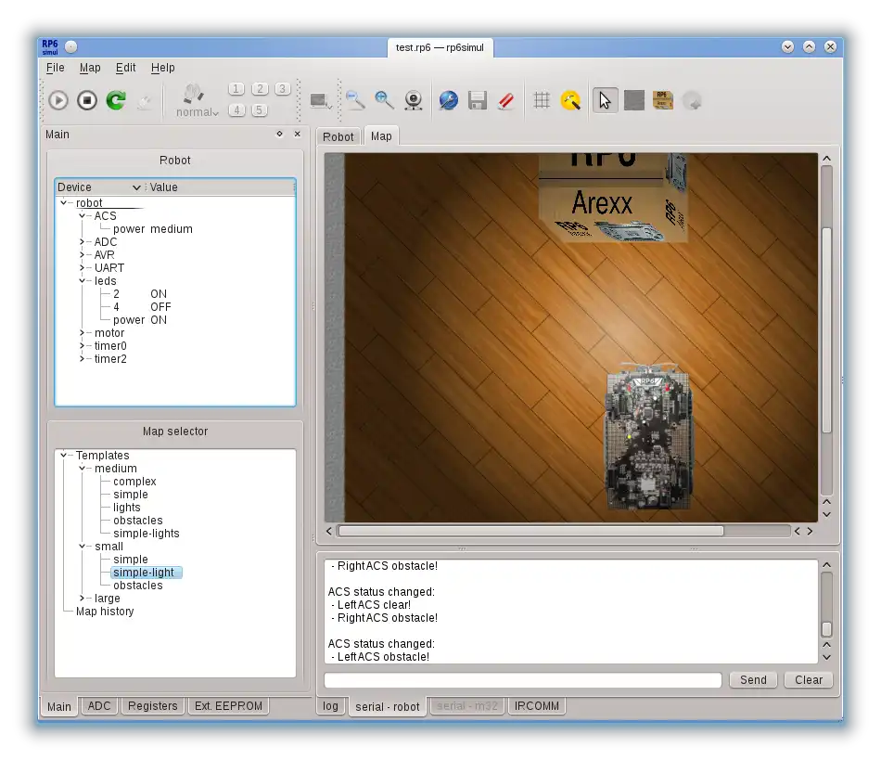Click the grayed plug icon next to reload
Screen dimensions: 881x760
pyautogui.click(x=145, y=101)
